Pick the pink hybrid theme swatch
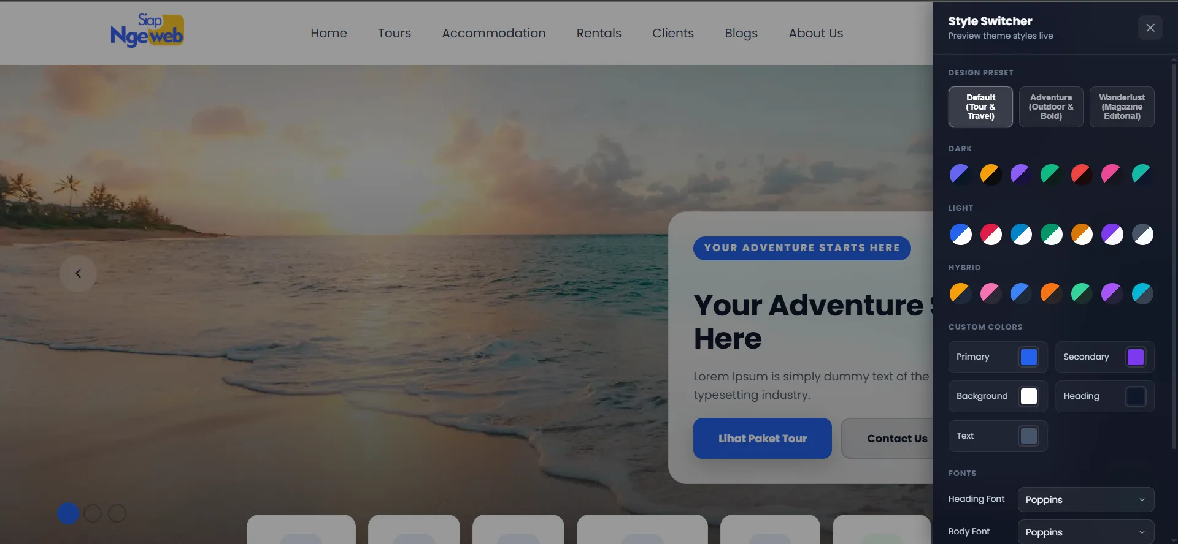Viewport: 1178px width, 544px height. (990, 293)
